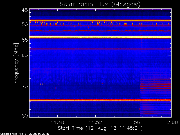Click the 11:48 time tick label
180x135 pixels.
[57, 122]
